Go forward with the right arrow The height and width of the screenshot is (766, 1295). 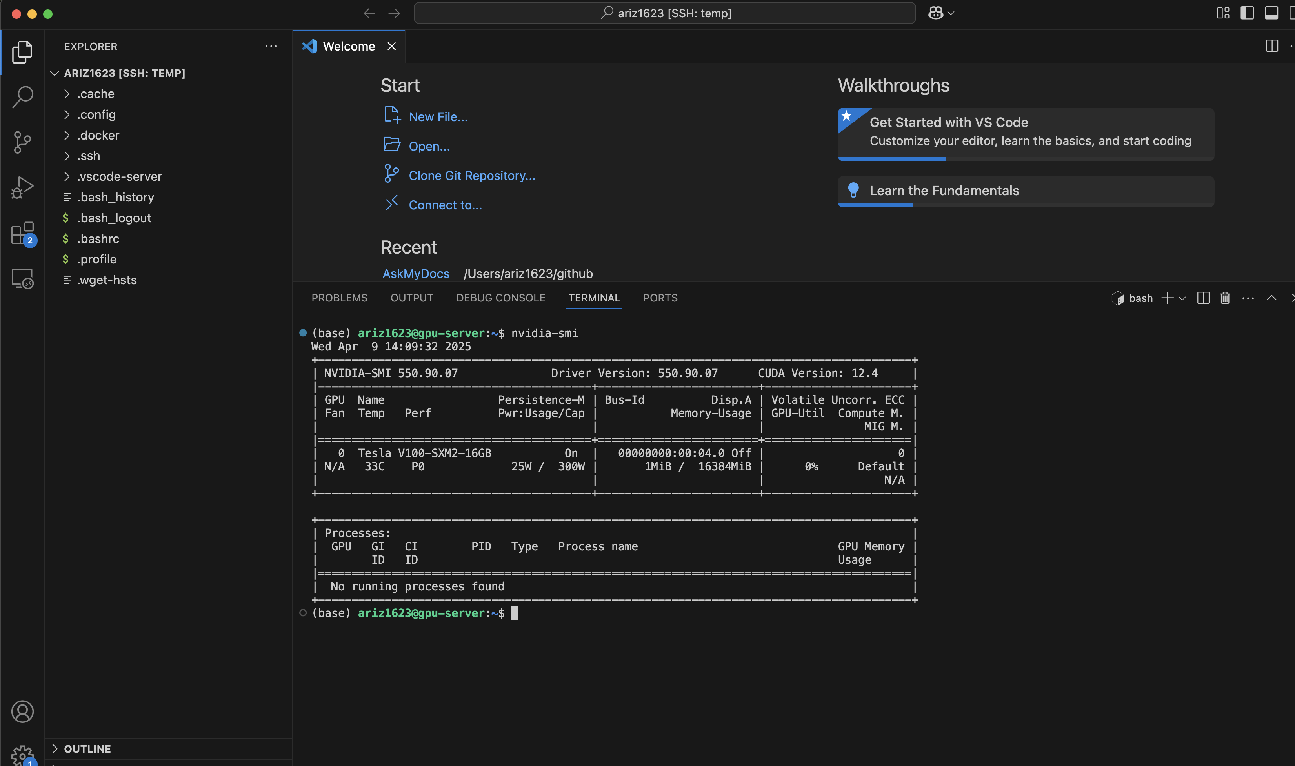pos(394,13)
